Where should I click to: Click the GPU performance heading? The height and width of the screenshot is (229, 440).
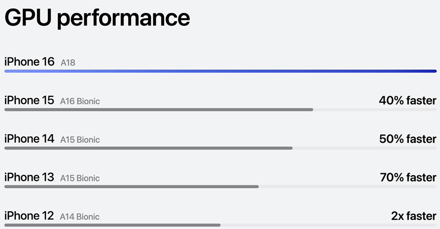[x=97, y=18]
